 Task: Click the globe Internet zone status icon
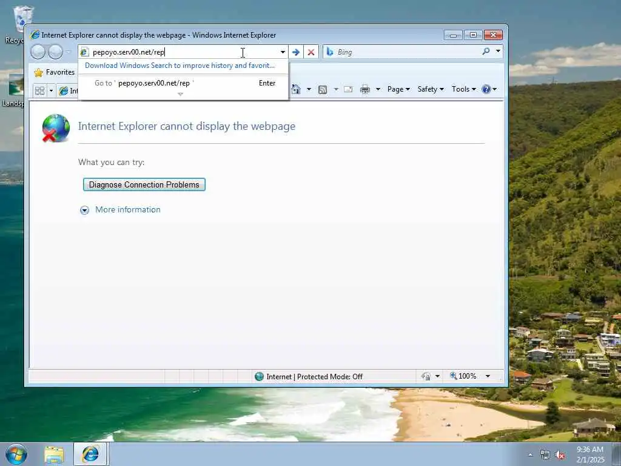(259, 376)
